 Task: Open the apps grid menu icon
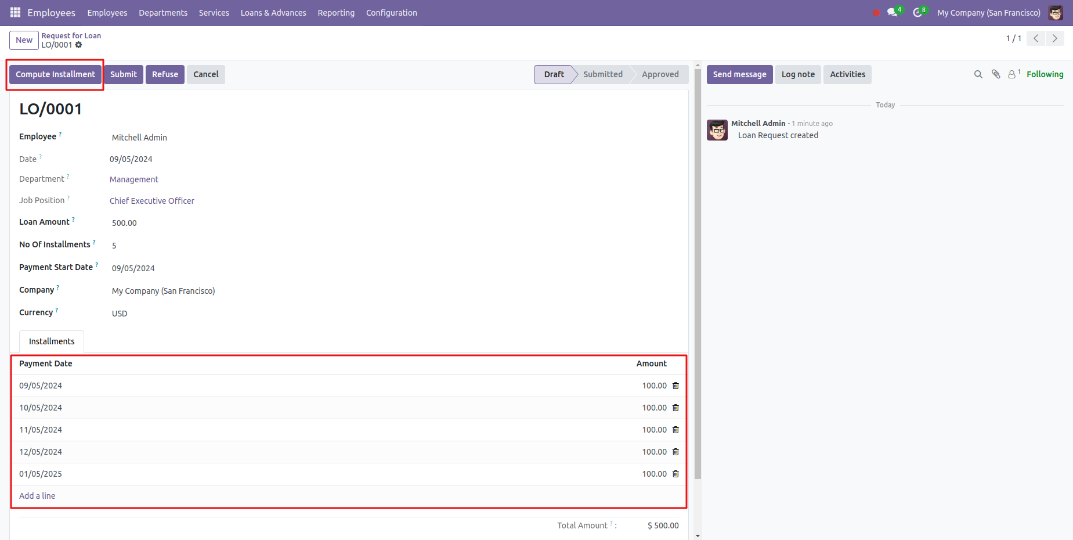tap(15, 12)
